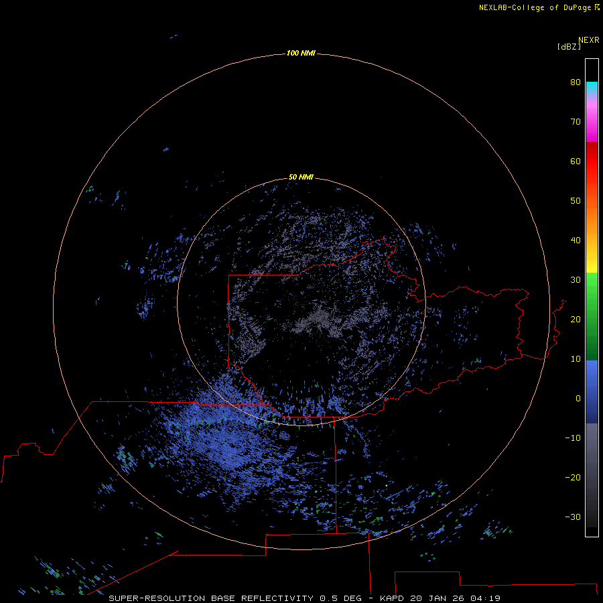
Task: Click the 50 NMI range ring label
Action: pyautogui.click(x=301, y=178)
